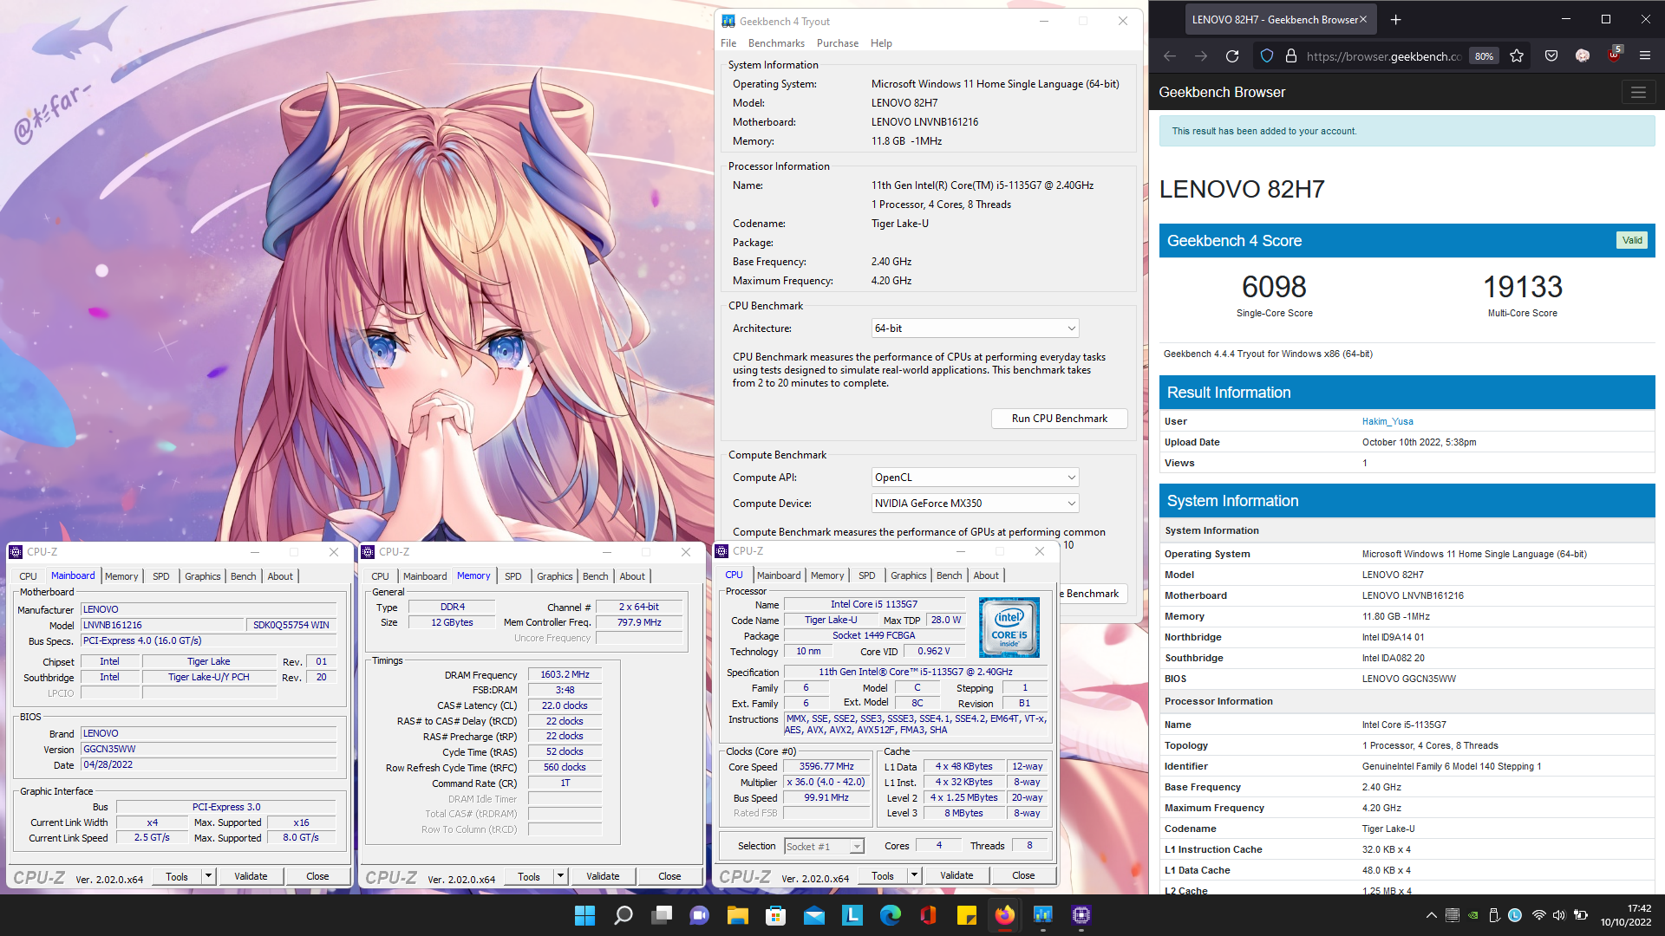
Task: Open Task View on taskbar
Action: 662,915
